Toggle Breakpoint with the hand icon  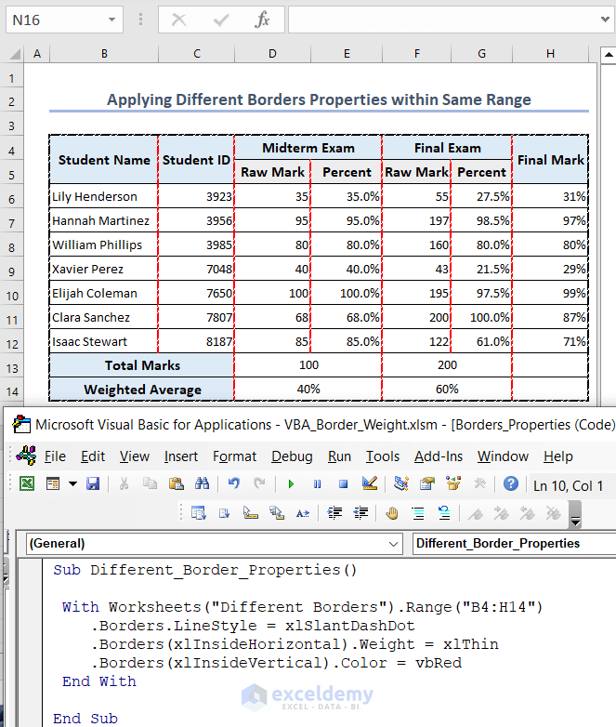(x=392, y=513)
